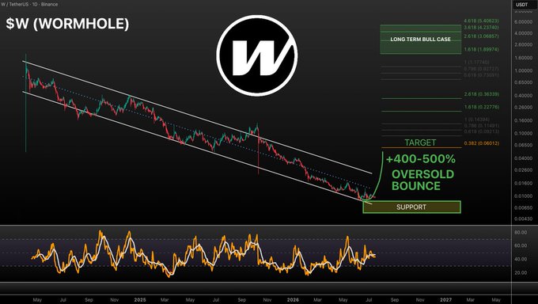Click the 2025 time axis label
This screenshot has height=304, width=538.
(140, 300)
